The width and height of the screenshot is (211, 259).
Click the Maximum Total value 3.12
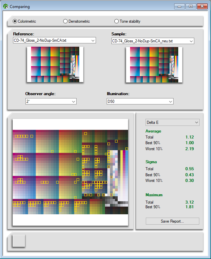pos(190,202)
